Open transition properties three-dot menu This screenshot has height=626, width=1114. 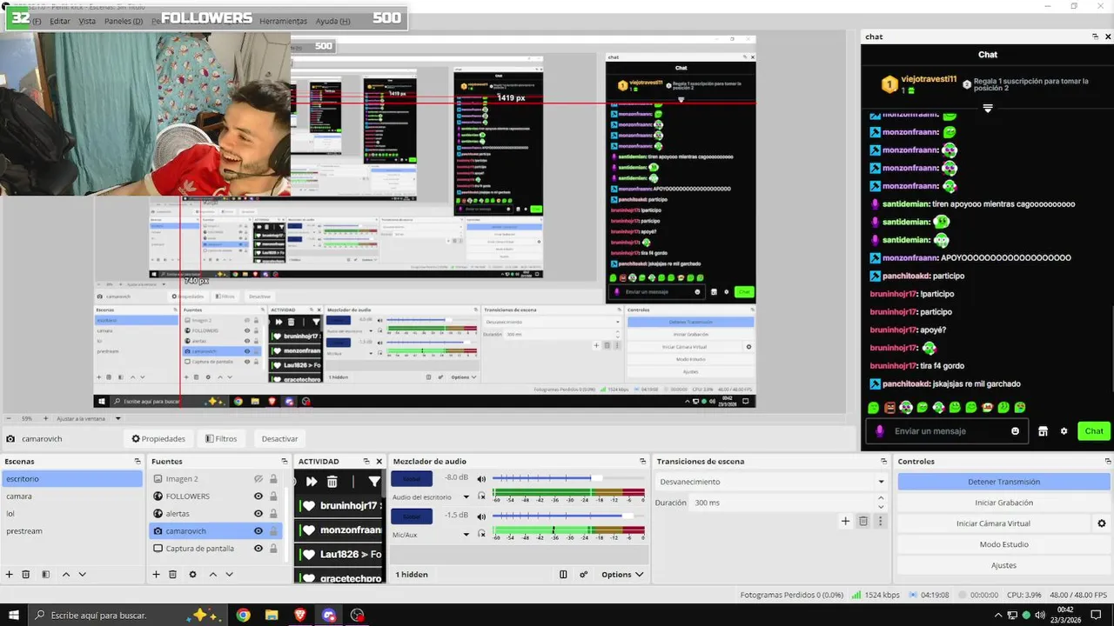pos(881,521)
